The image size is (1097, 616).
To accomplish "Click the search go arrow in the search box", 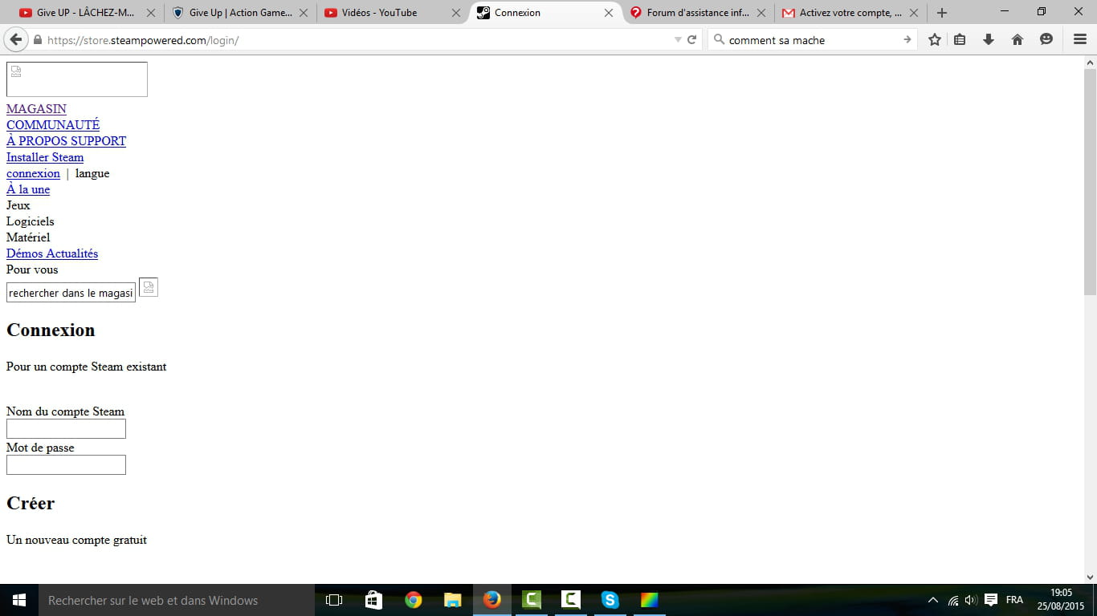I will 907,39.
